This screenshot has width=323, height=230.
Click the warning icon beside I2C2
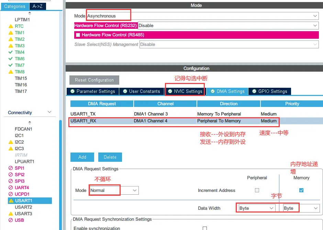pyautogui.click(x=11, y=142)
